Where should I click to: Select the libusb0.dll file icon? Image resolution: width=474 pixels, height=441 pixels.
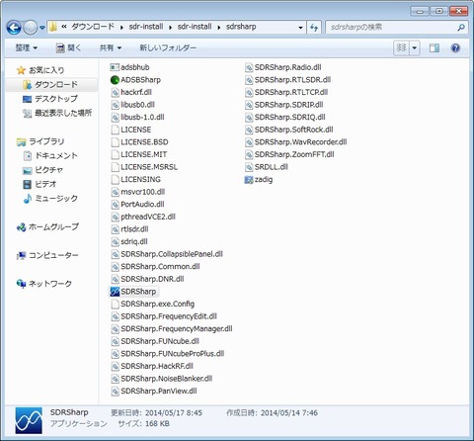point(115,105)
